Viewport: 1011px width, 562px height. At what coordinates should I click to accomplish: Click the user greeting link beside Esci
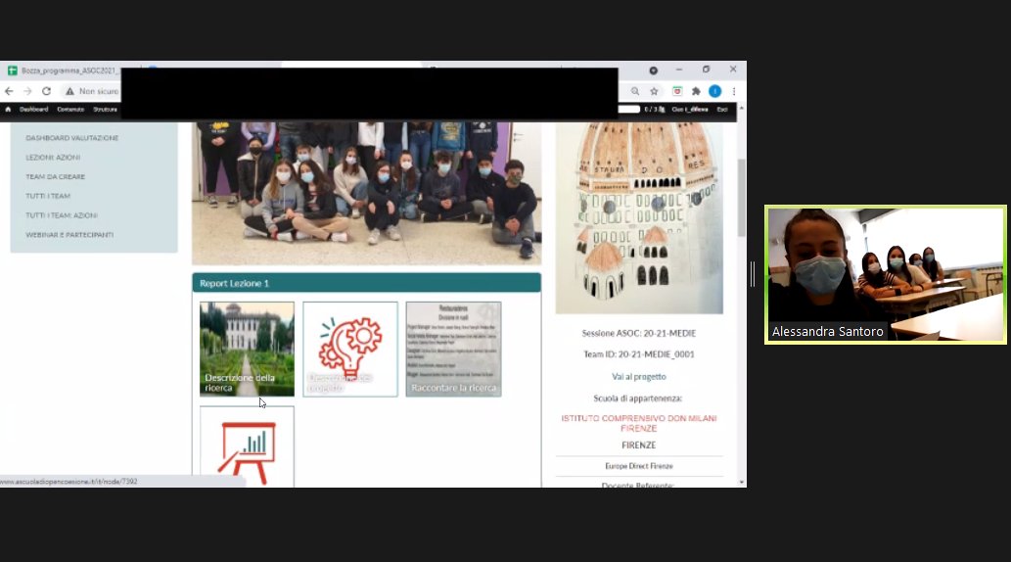[690, 110]
